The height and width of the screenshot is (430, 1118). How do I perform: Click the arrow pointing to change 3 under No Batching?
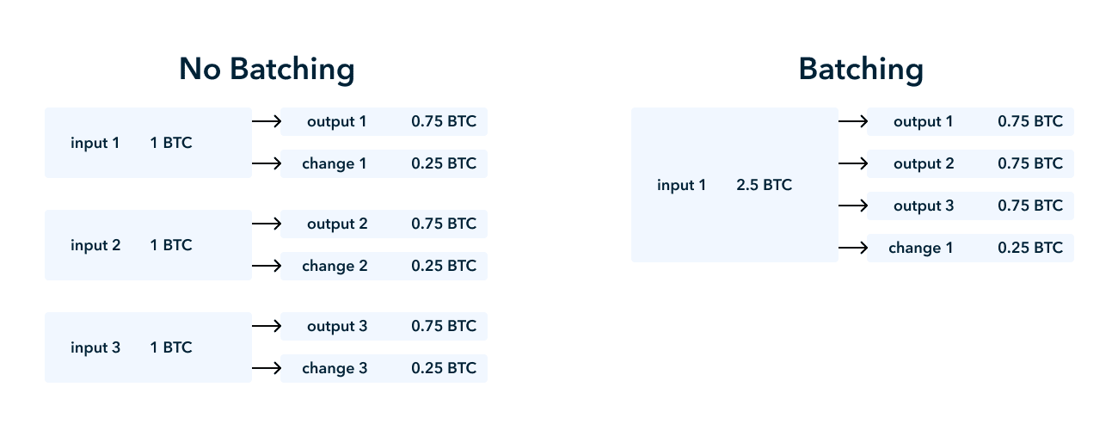(x=267, y=369)
